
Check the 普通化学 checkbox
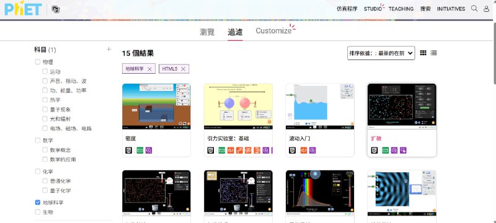click(x=45, y=181)
